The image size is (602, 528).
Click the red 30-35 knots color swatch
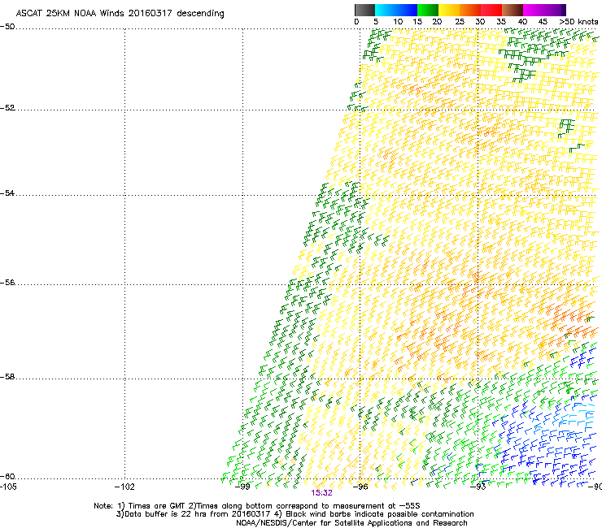click(x=491, y=10)
